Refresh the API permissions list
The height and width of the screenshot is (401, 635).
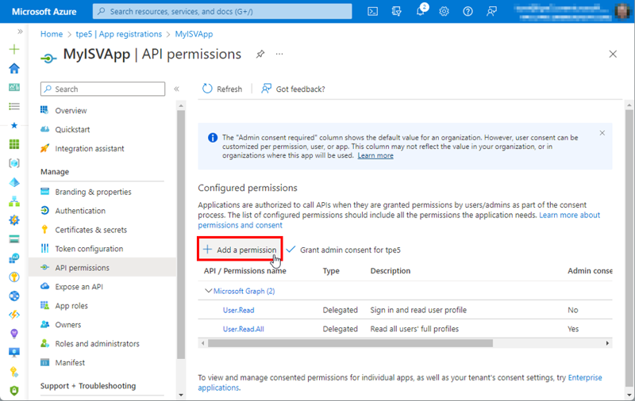[222, 89]
